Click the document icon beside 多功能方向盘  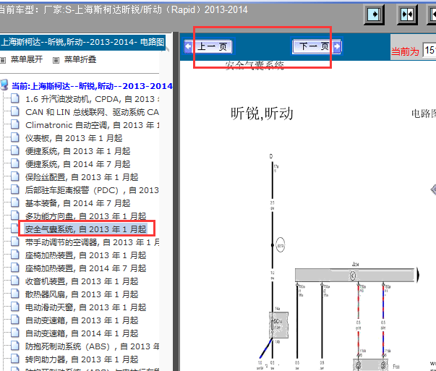click(15, 216)
